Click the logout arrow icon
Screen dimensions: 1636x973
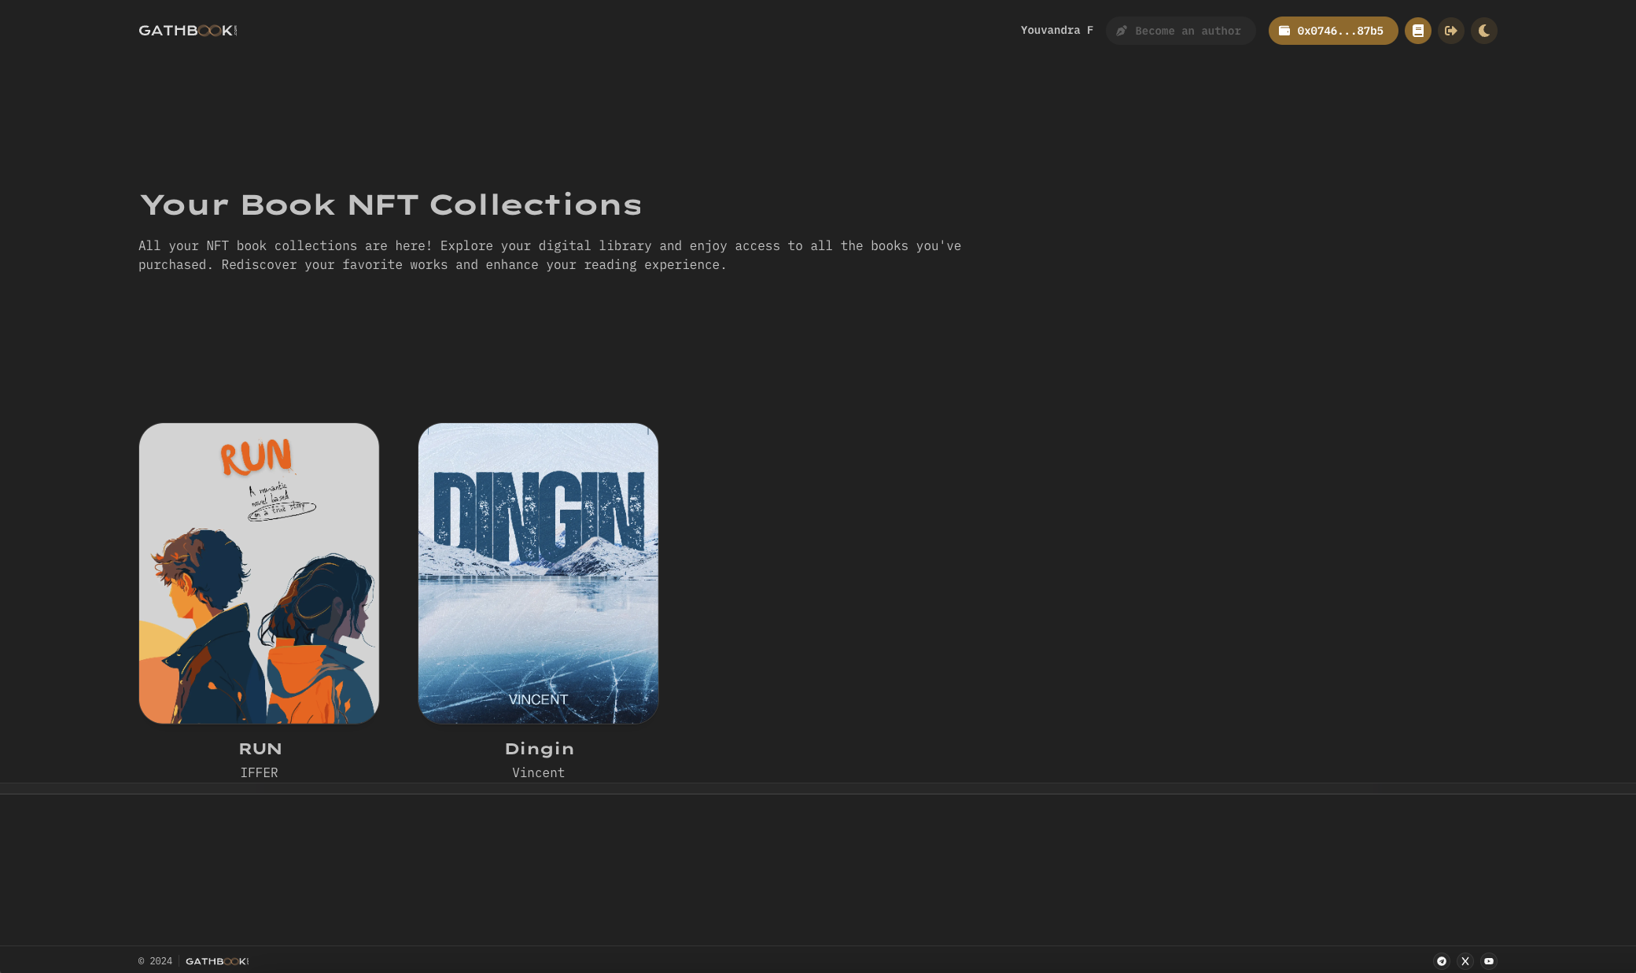[1450, 31]
